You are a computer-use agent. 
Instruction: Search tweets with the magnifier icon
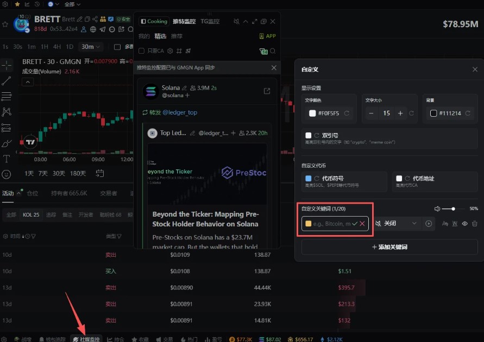273,51
